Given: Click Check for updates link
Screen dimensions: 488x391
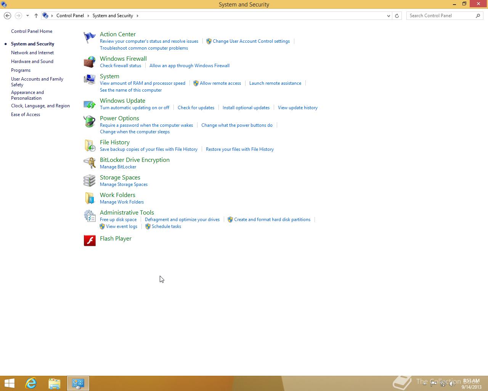Looking at the screenshot, I should [196, 108].
